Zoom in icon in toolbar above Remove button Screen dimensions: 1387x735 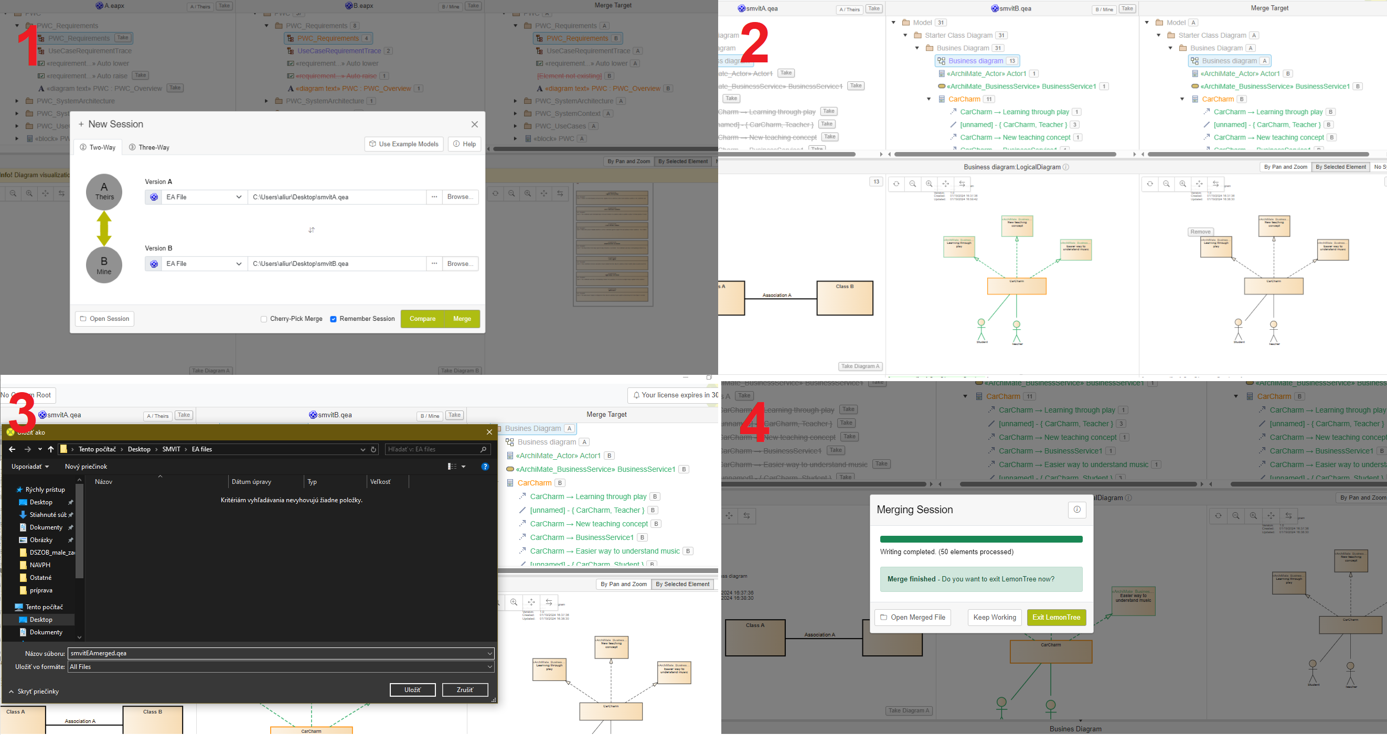[x=1183, y=184]
